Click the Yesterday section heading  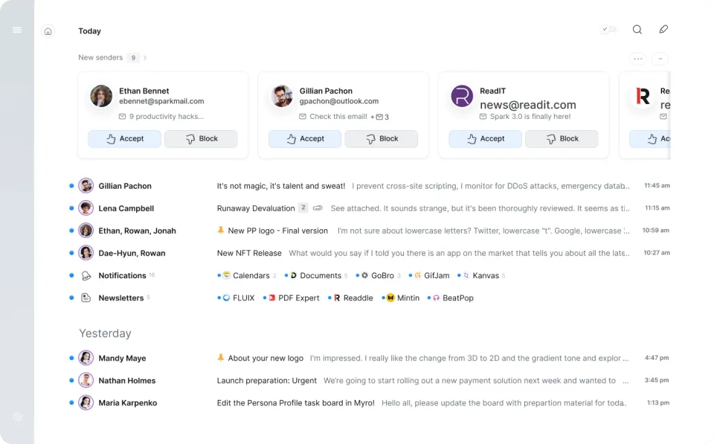click(105, 334)
